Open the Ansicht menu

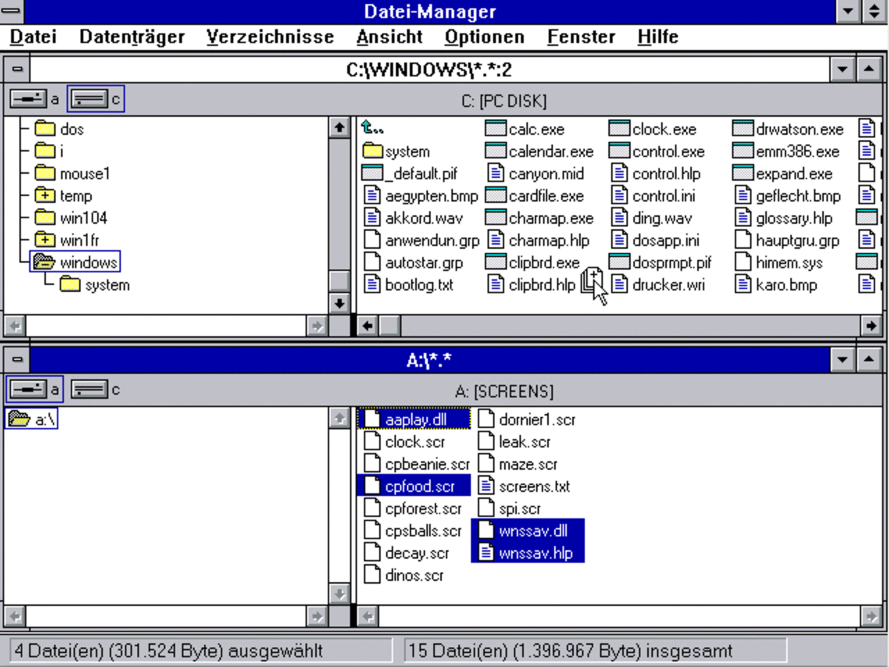pyautogui.click(x=389, y=36)
